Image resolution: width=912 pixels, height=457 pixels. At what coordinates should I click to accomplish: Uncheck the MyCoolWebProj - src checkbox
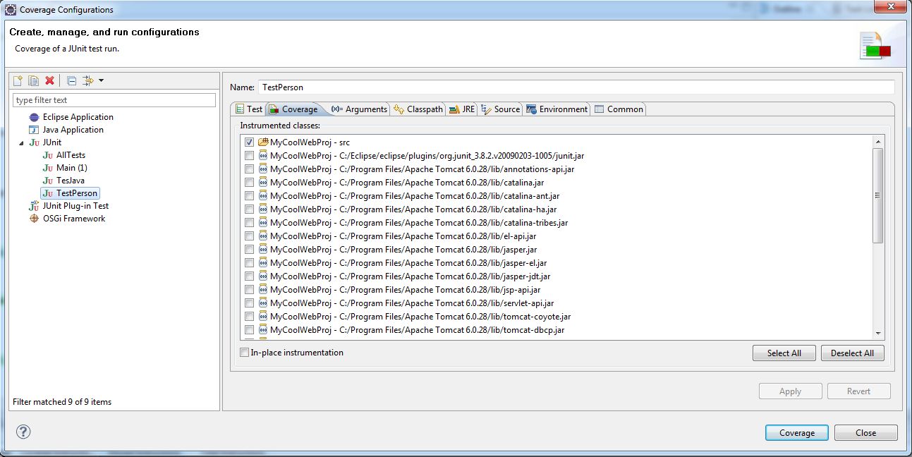click(x=249, y=142)
